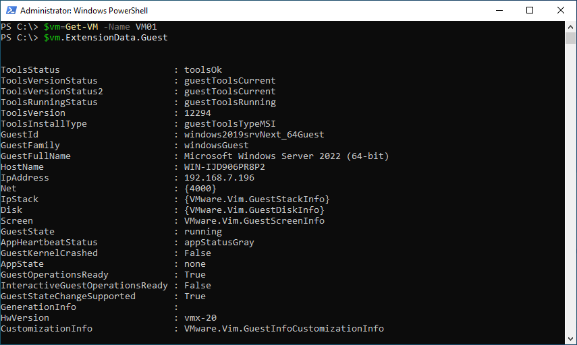Click the HwVersion vmx-20 value
The width and height of the screenshot is (577, 345).
[x=200, y=318]
